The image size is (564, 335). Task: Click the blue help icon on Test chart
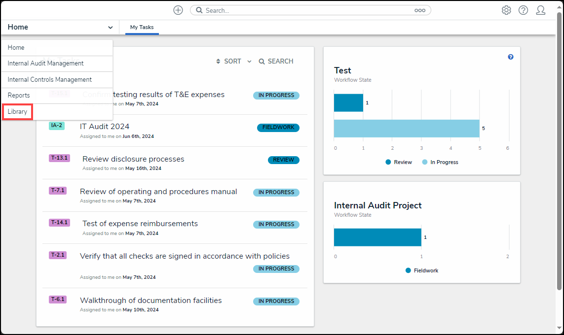[x=511, y=57]
